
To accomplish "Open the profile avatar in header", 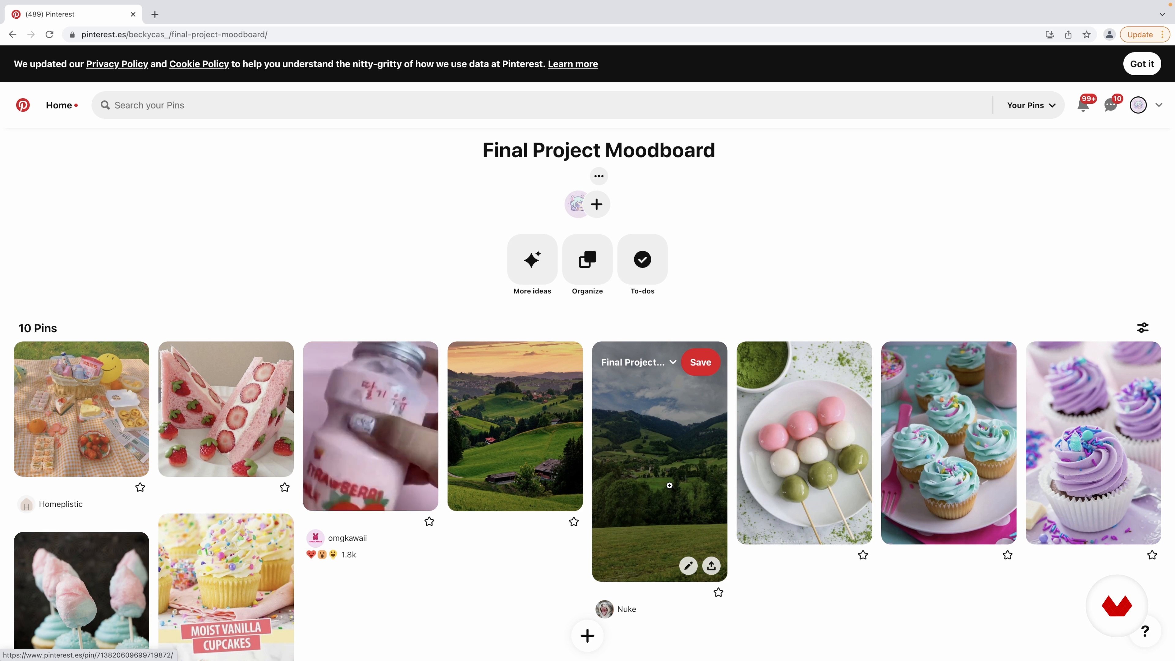I will pos(1138,105).
